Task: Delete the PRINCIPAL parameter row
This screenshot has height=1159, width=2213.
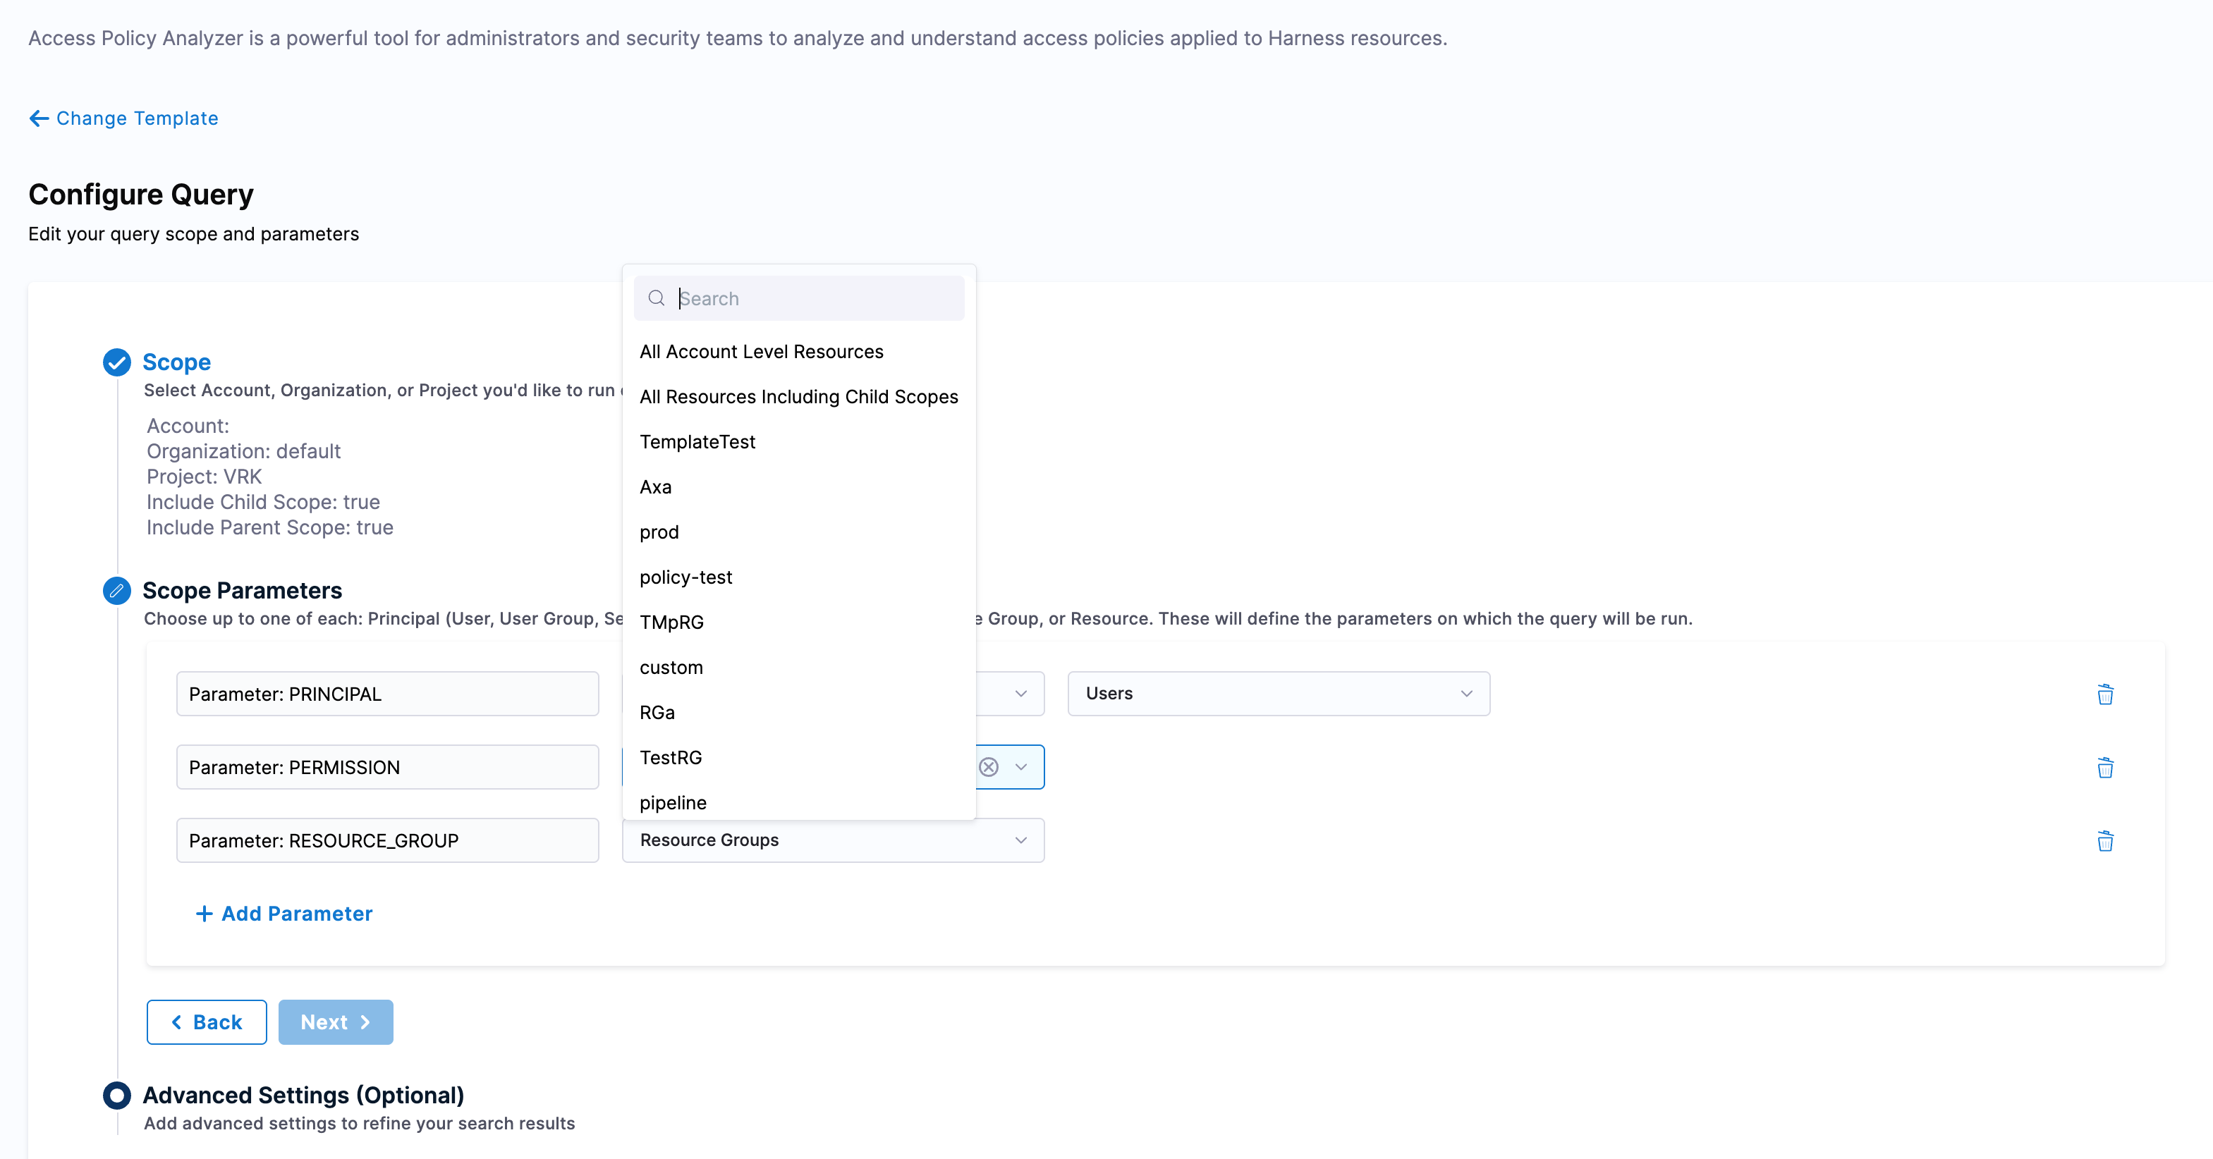Action: point(2105,694)
